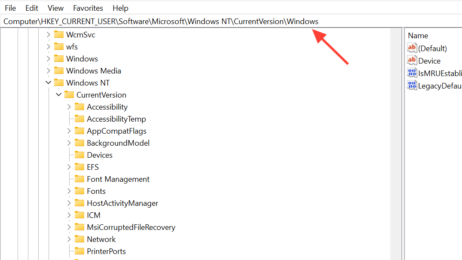Image resolution: width=462 pixels, height=260 pixels.
Task: Click the HostActivityManager folder icon
Action: pyautogui.click(x=79, y=203)
